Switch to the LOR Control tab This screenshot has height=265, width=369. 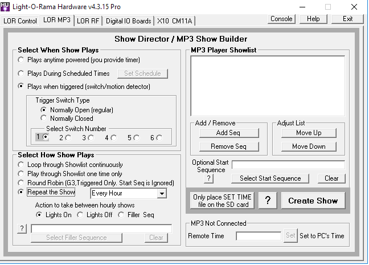[20, 21]
